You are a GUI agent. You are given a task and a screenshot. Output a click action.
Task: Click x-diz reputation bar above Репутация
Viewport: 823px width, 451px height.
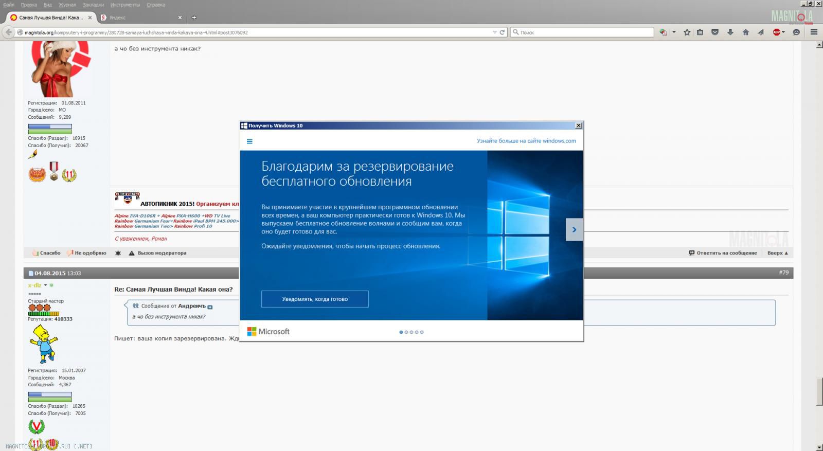click(x=44, y=313)
